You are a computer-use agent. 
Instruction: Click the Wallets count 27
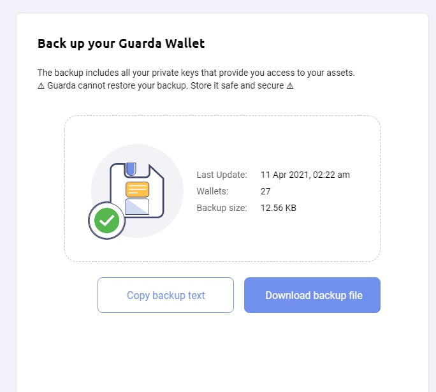(266, 191)
